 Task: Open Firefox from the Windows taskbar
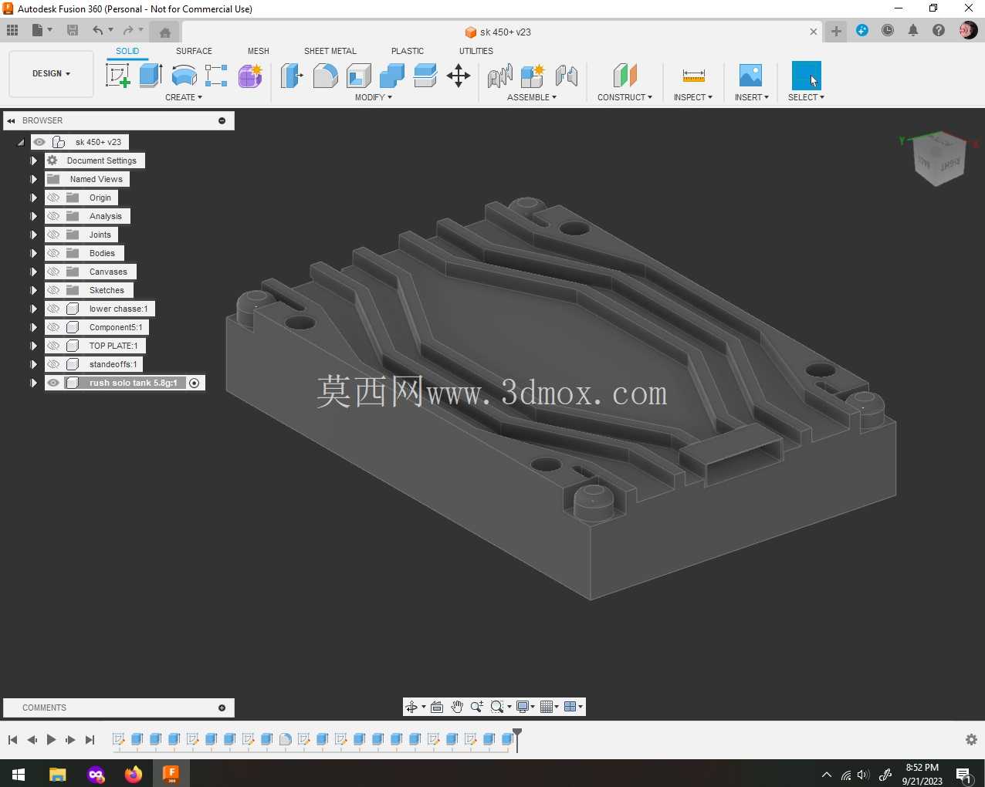coord(134,774)
